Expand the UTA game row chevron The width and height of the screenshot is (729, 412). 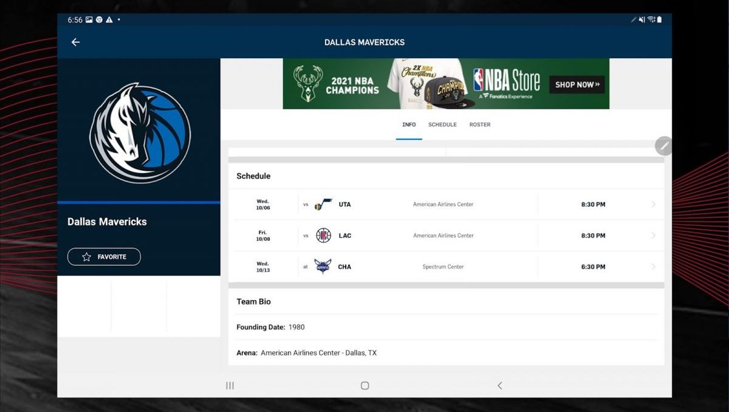tap(653, 204)
